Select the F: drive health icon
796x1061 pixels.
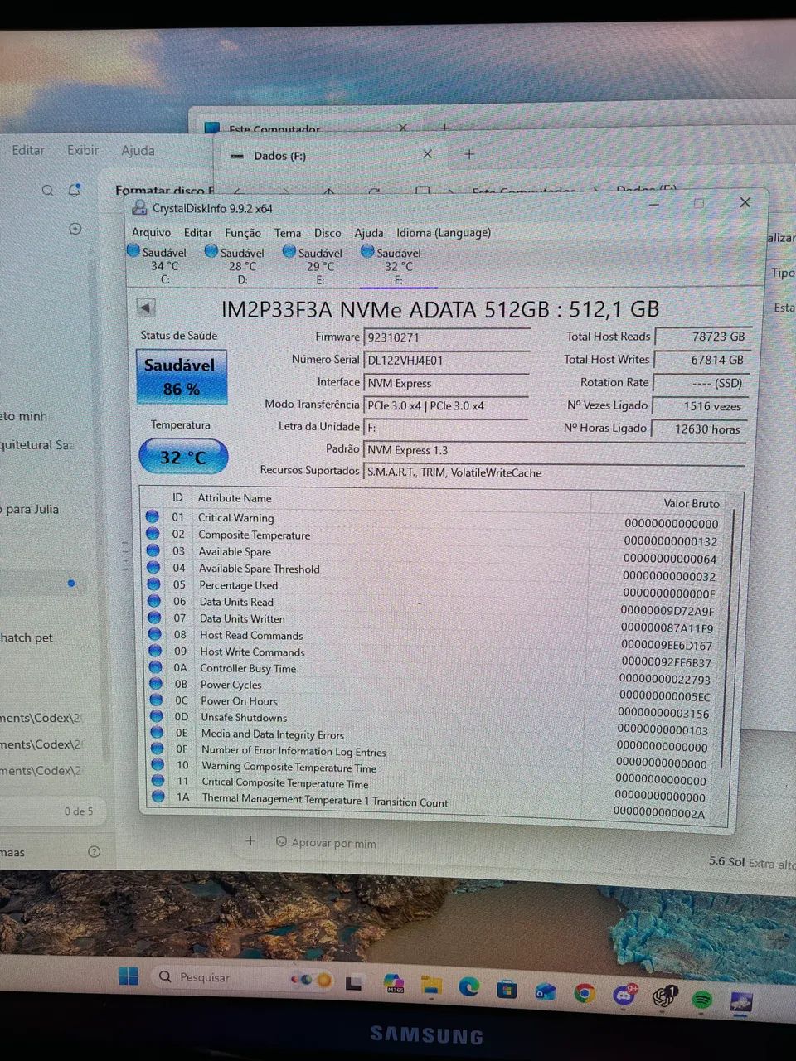[367, 250]
